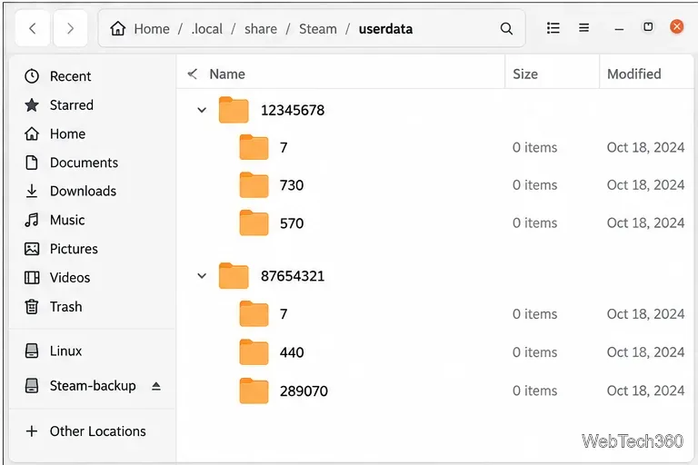This screenshot has width=698, height=465.
Task: Select folder 7 under 87654321
Action: point(284,314)
